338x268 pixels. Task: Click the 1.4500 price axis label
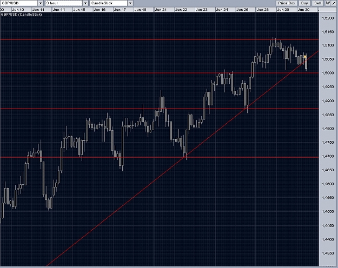click(x=328, y=212)
